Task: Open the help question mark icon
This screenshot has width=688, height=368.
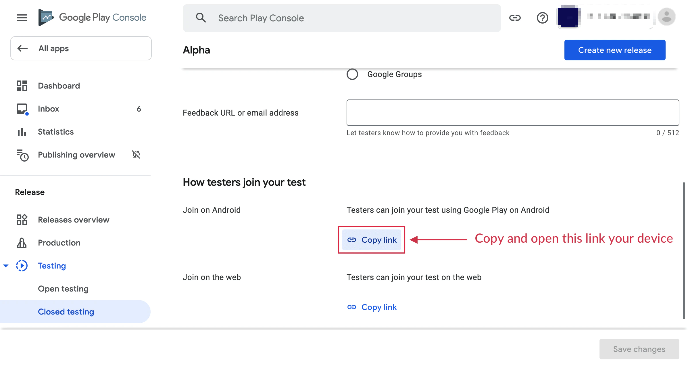Action: pos(542,18)
